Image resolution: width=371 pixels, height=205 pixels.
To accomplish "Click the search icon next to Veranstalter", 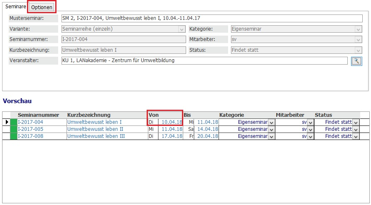I will tap(356, 61).
